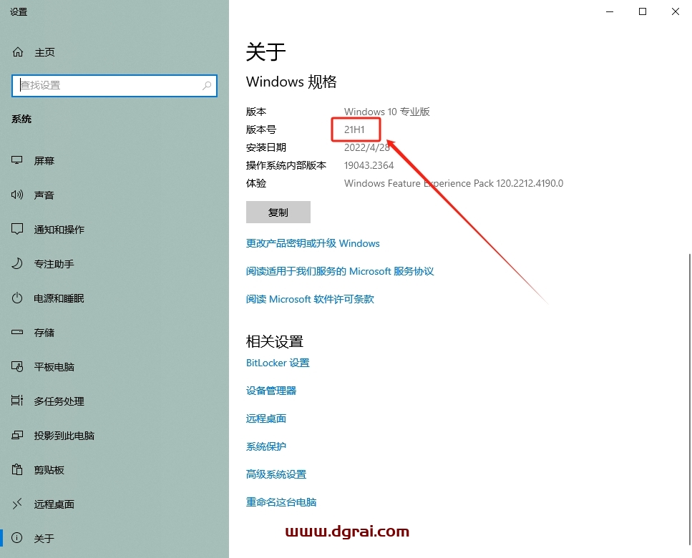Screen dimensions: 692x558
Task: Click the 21H1 version number value
Action: click(354, 129)
